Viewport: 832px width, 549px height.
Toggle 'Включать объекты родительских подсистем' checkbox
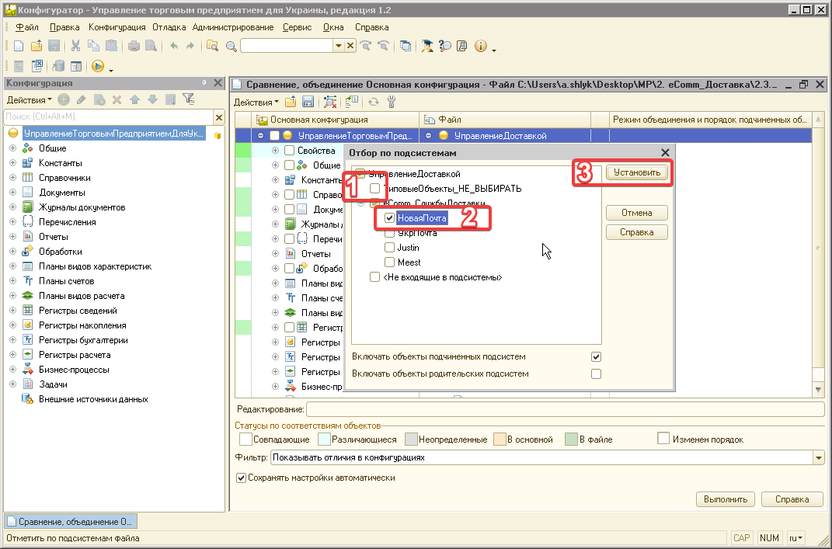[x=596, y=374]
